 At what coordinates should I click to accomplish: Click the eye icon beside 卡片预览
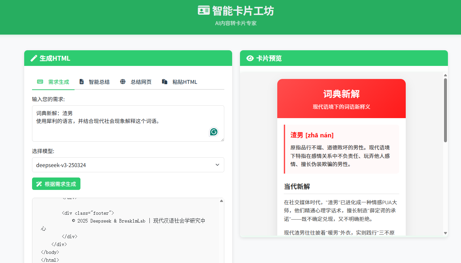(x=249, y=58)
